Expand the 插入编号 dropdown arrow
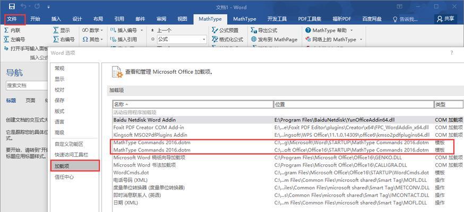The height and width of the screenshot is (212, 464). coord(141,30)
